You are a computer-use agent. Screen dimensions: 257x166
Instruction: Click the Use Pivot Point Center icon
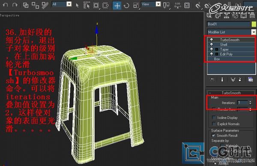point(166,5)
